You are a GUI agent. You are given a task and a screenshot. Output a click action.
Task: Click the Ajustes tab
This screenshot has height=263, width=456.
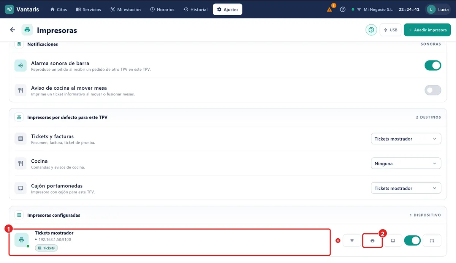click(x=228, y=10)
